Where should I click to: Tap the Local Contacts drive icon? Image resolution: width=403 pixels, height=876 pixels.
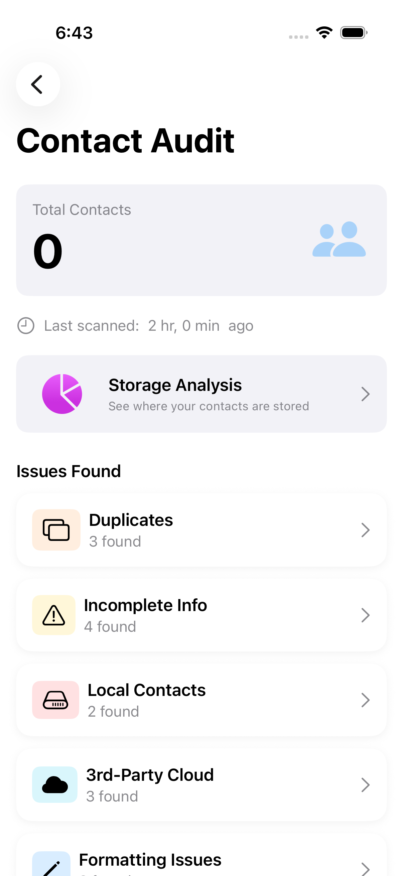[55, 700]
